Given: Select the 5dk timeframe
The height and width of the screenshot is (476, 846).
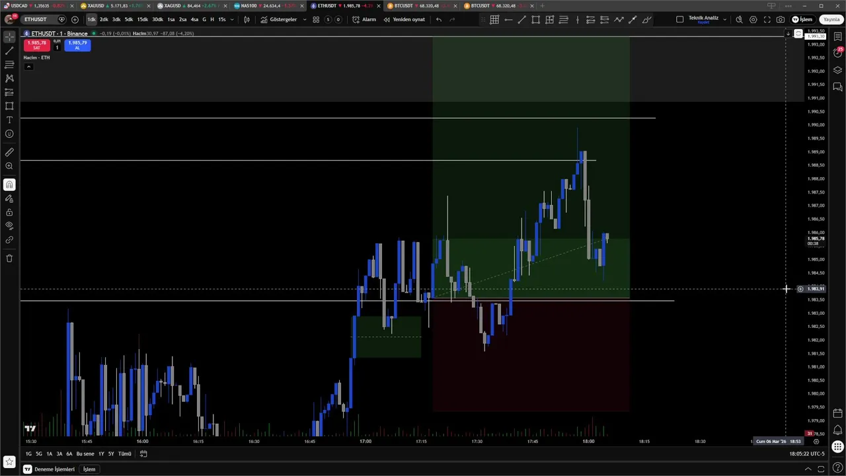Looking at the screenshot, I should point(129,19).
